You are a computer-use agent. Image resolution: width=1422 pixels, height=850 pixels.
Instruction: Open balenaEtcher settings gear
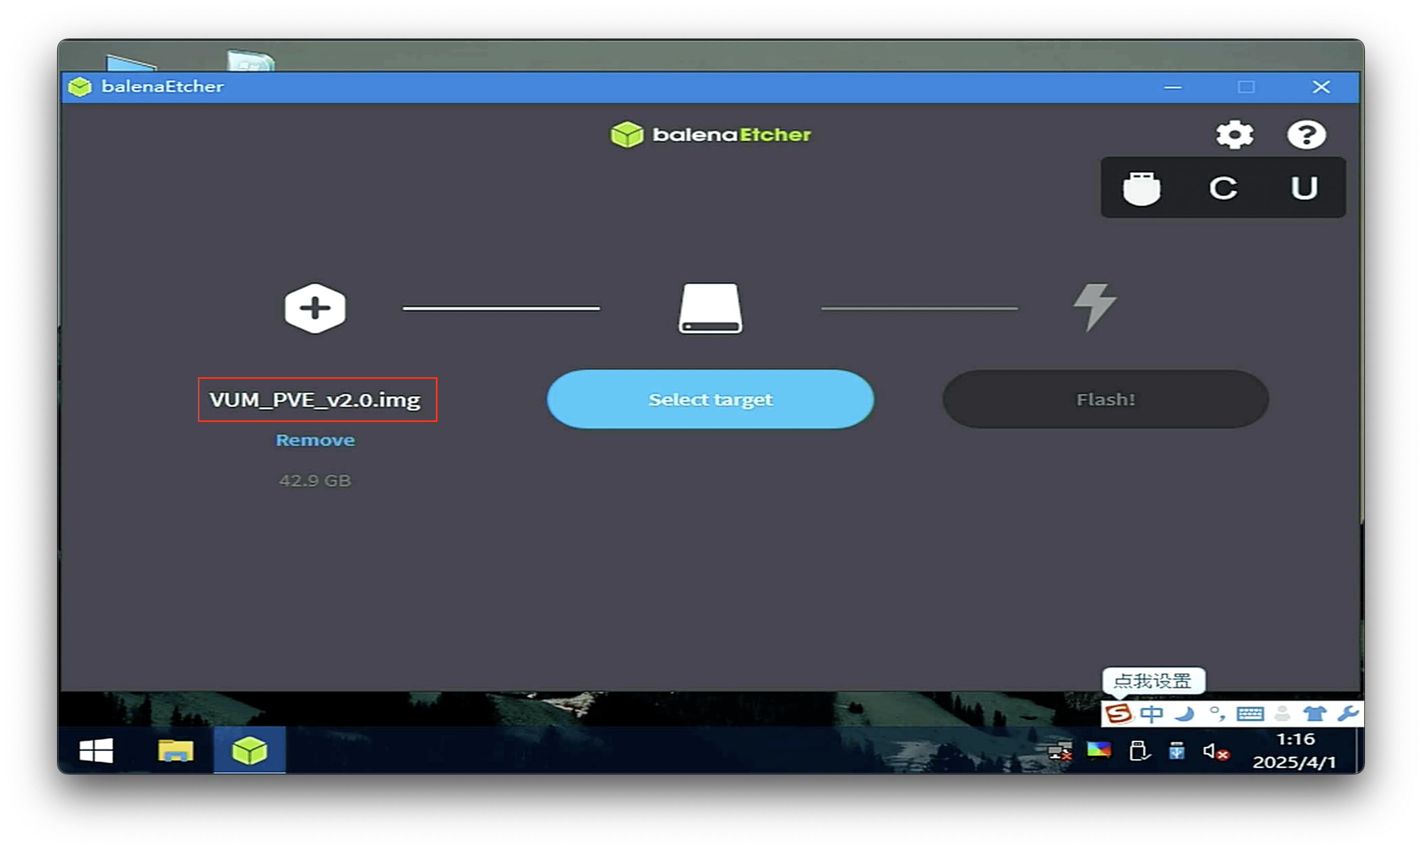point(1235,135)
